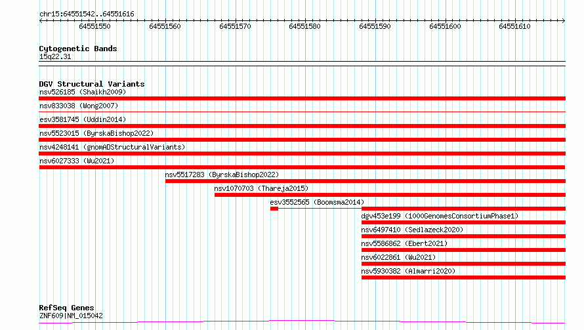Open the nsv6022861 (Wu2021) variant label
Image resolution: width=584 pixels, height=330 pixels.
coord(398,257)
